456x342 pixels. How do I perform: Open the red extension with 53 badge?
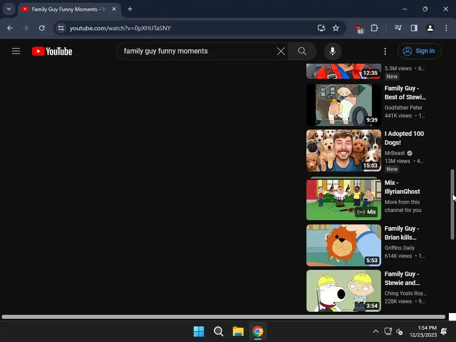pos(359,28)
